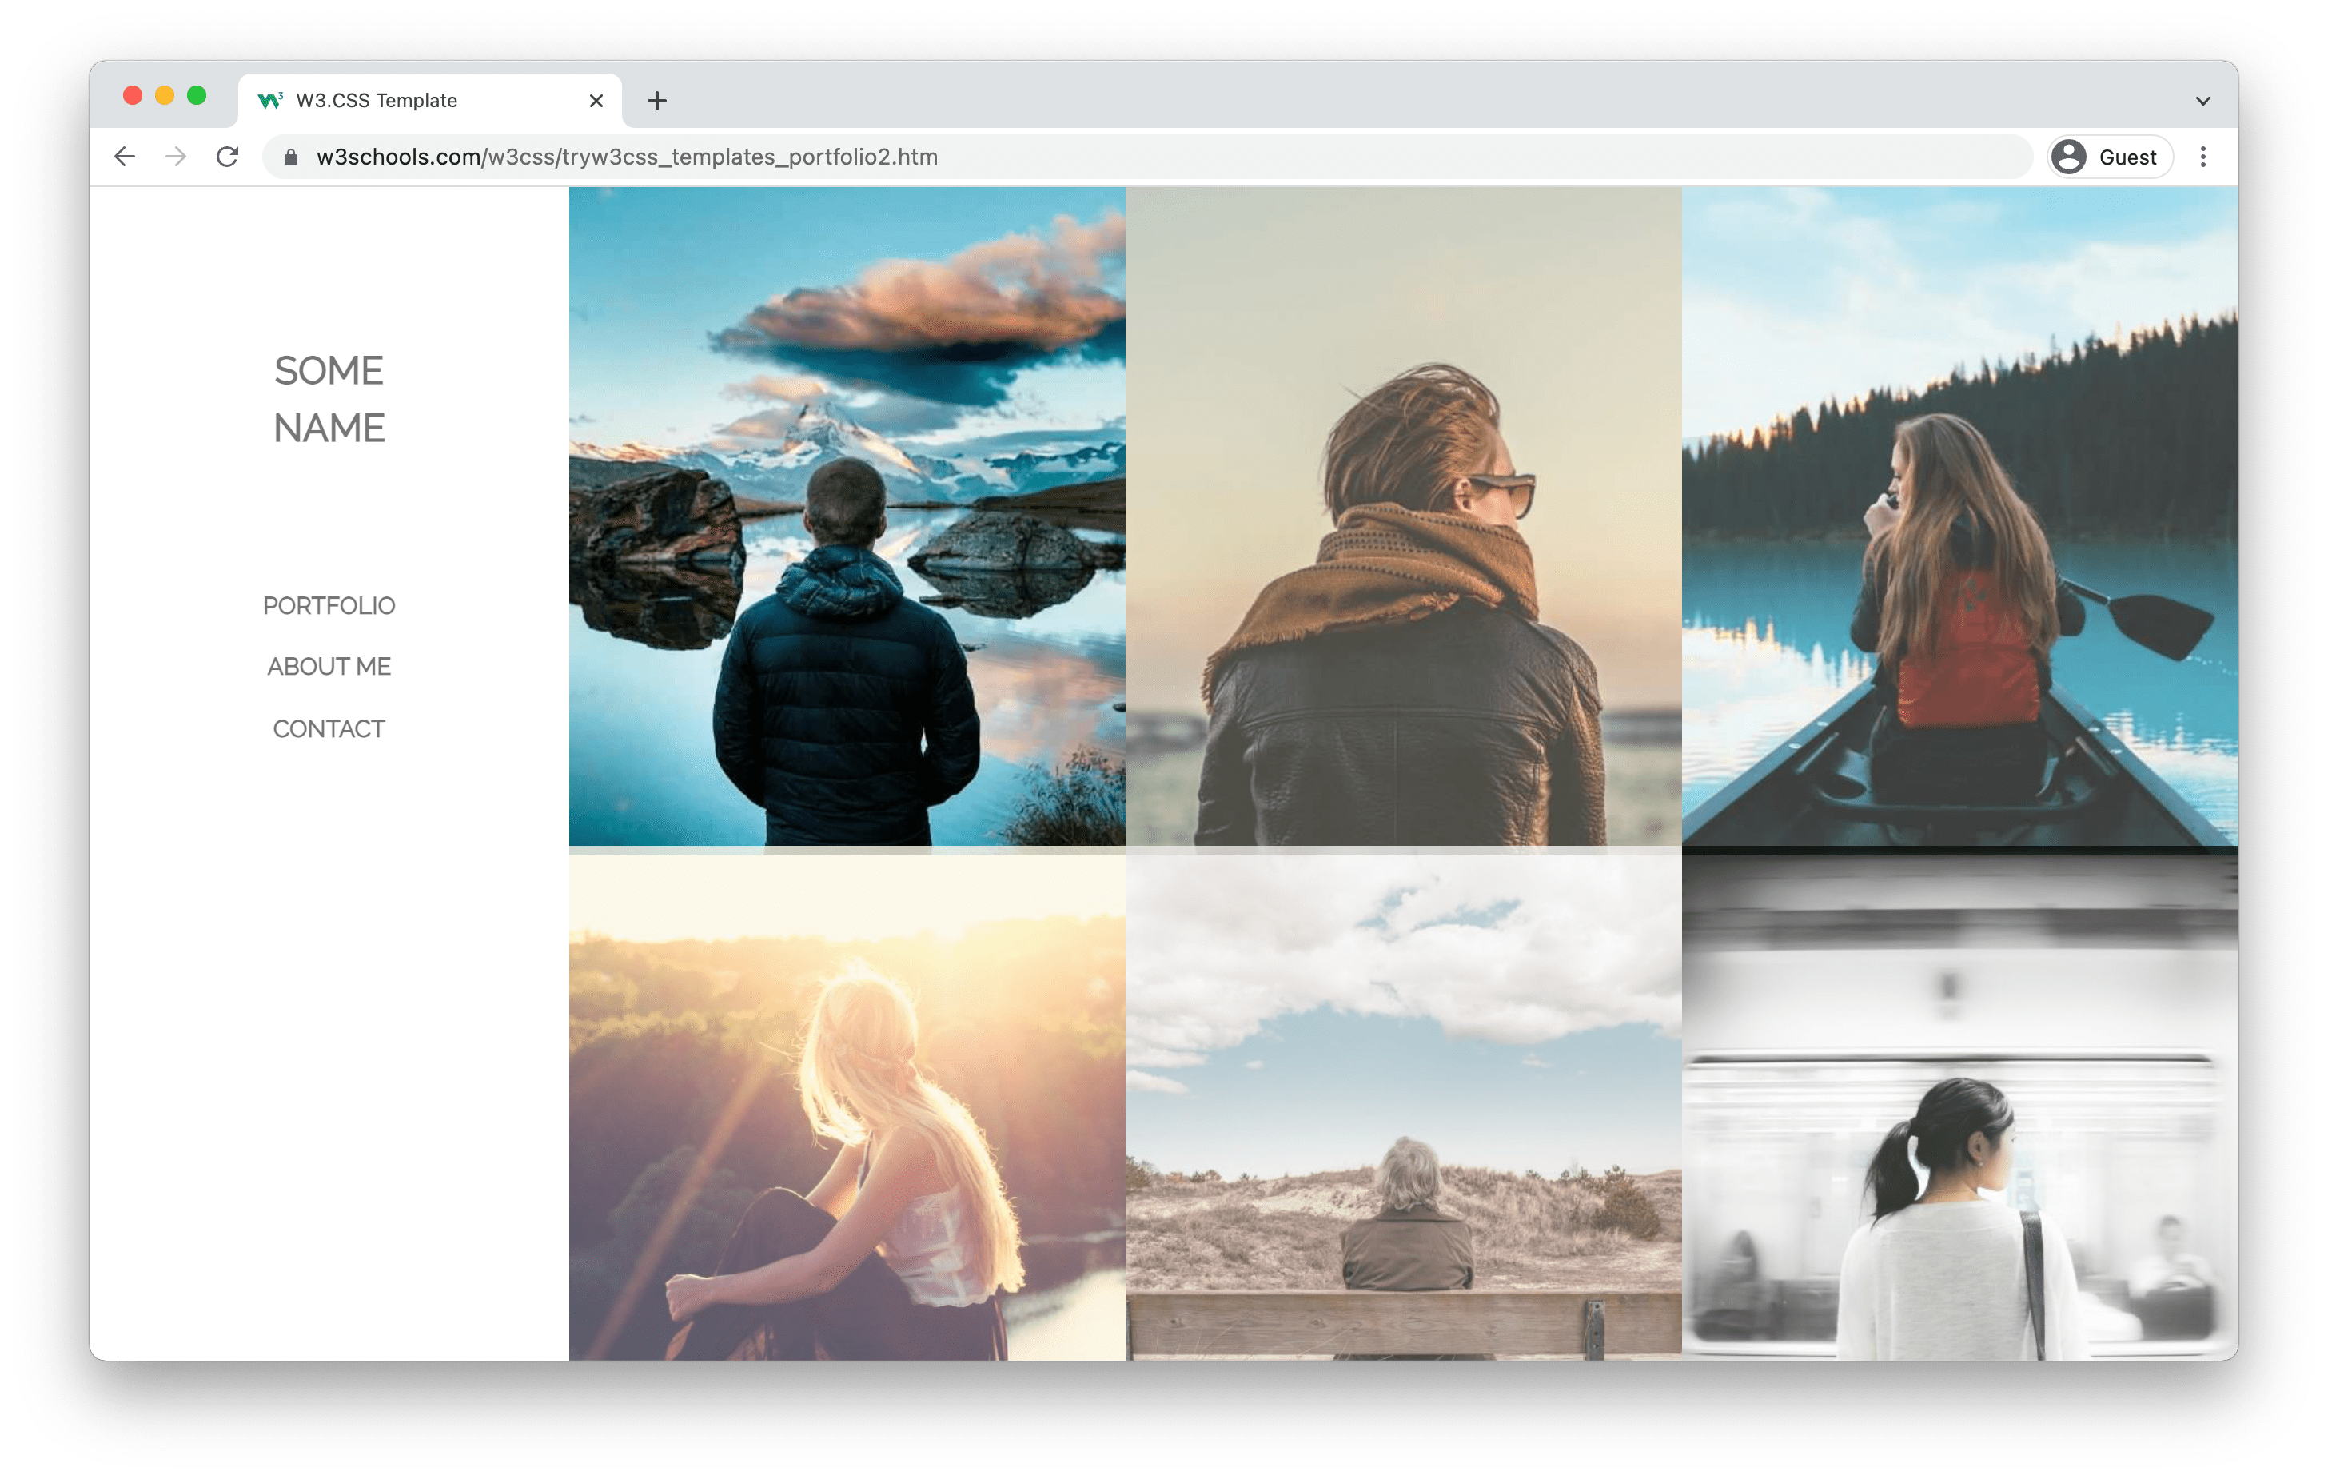Click the browser tab dropdown arrow
This screenshot has width=2328, height=1479.
[x=2198, y=98]
